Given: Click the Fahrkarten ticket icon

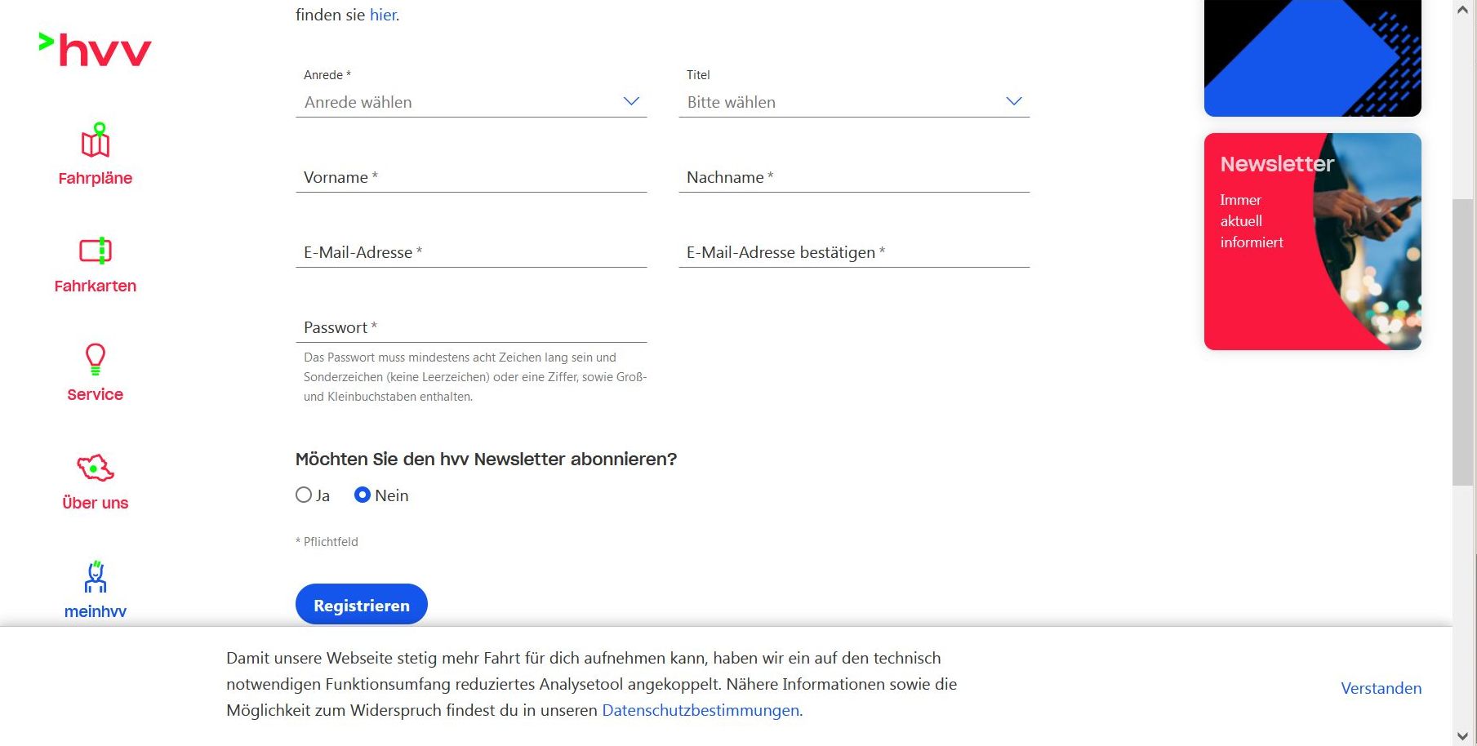Looking at the screenshot, I should [x=96, y=250].
